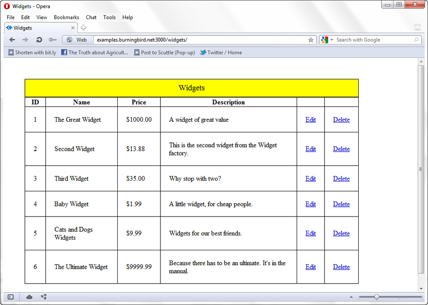428x305 pixels.
Task: Open Post to Scuttle from bookmarks bar
Action: tap(164, 52)
